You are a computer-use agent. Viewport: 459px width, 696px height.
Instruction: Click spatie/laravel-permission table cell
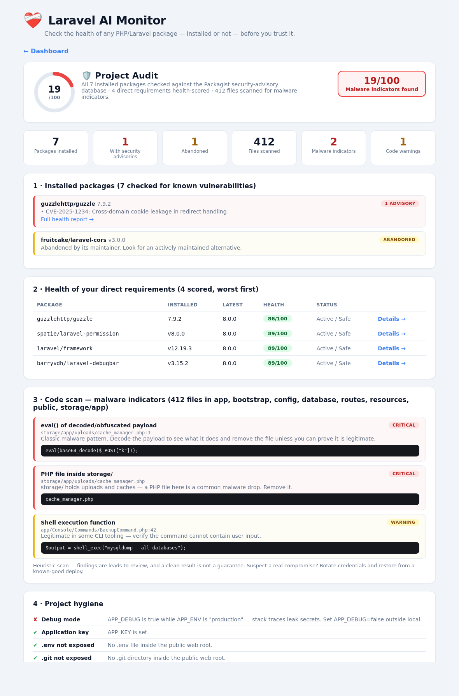78,334
